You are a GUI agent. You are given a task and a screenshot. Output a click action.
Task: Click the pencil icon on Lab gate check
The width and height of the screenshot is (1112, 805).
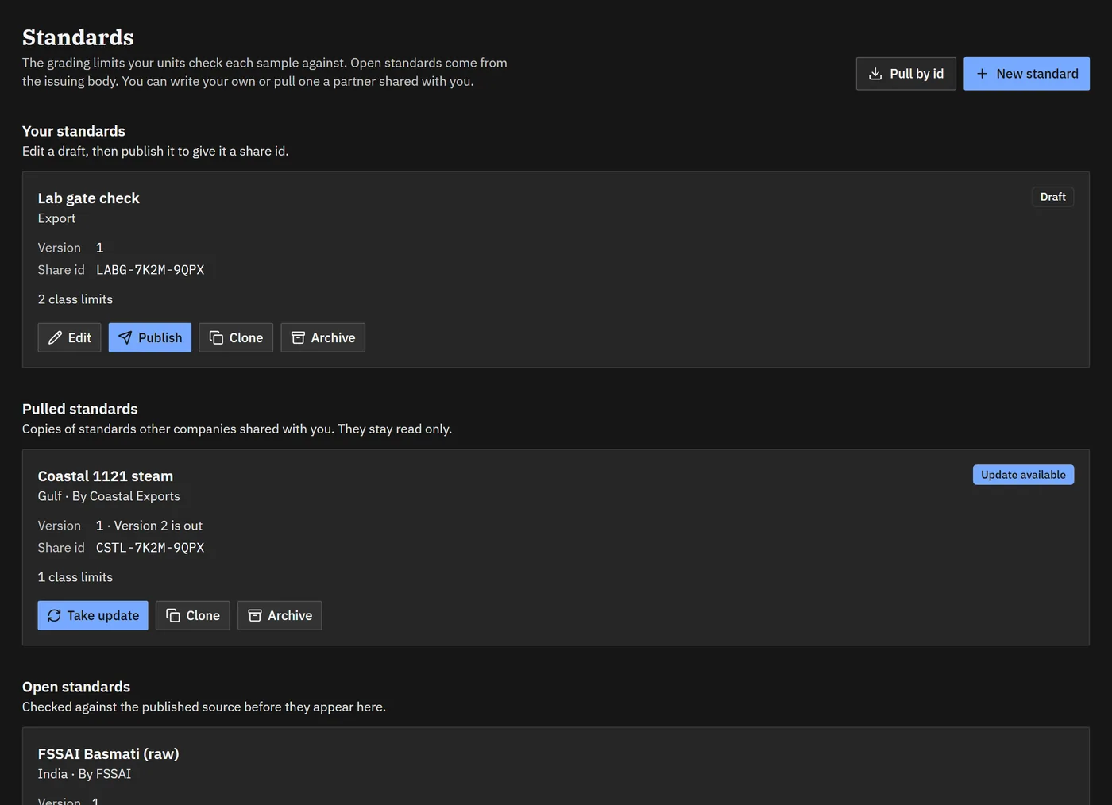pyautogui.click(x=55, y=338)
